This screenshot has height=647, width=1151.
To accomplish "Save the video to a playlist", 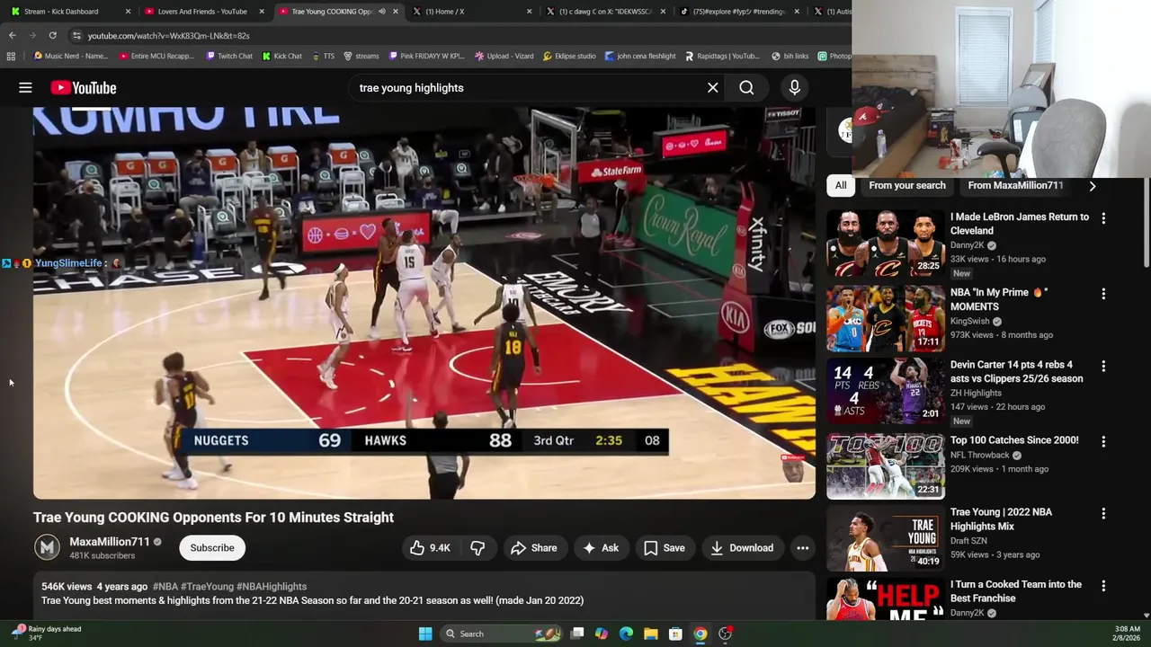I will pyautogui.click(x=665, y=548).
